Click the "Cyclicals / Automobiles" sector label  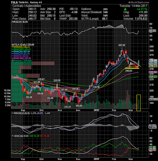[x=27, y=6]
